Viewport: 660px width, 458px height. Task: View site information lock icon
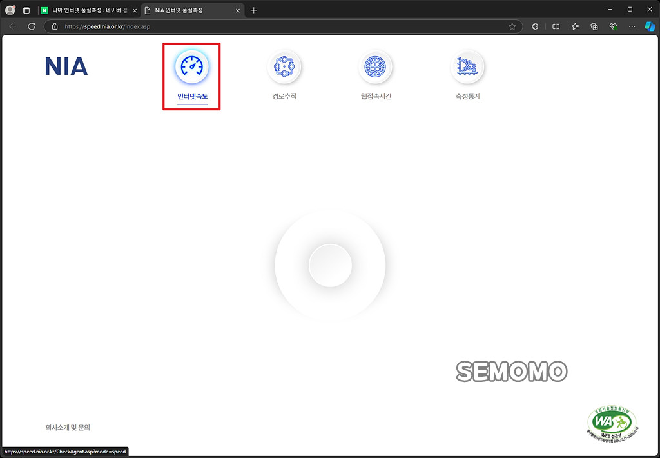pos(55,26)
